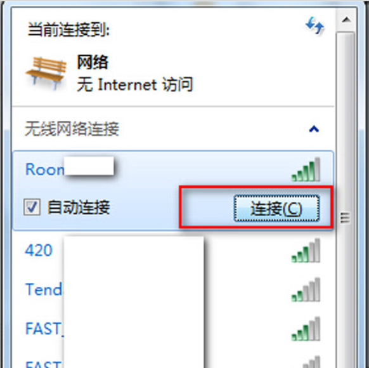The image size is (369, 368).
Task: Click signal bars of Roon network
Action: click(x=306, y=169)
